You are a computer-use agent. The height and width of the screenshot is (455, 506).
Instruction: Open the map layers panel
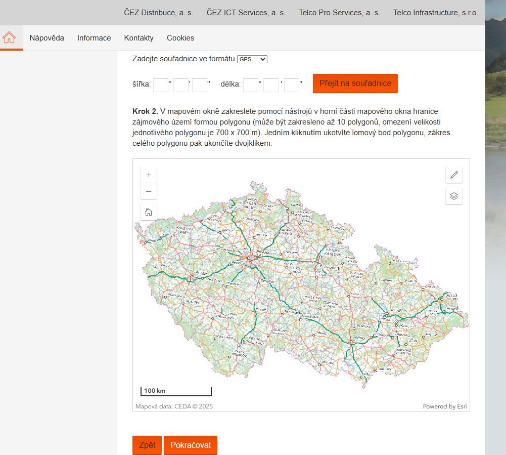(454, 196)
